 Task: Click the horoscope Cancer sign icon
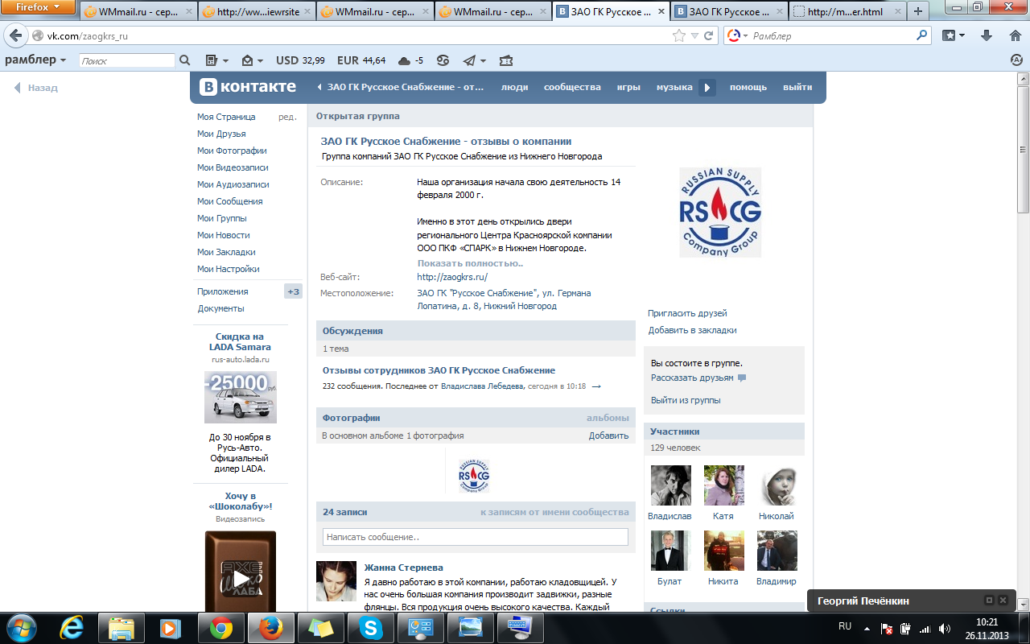coord(443,60)
